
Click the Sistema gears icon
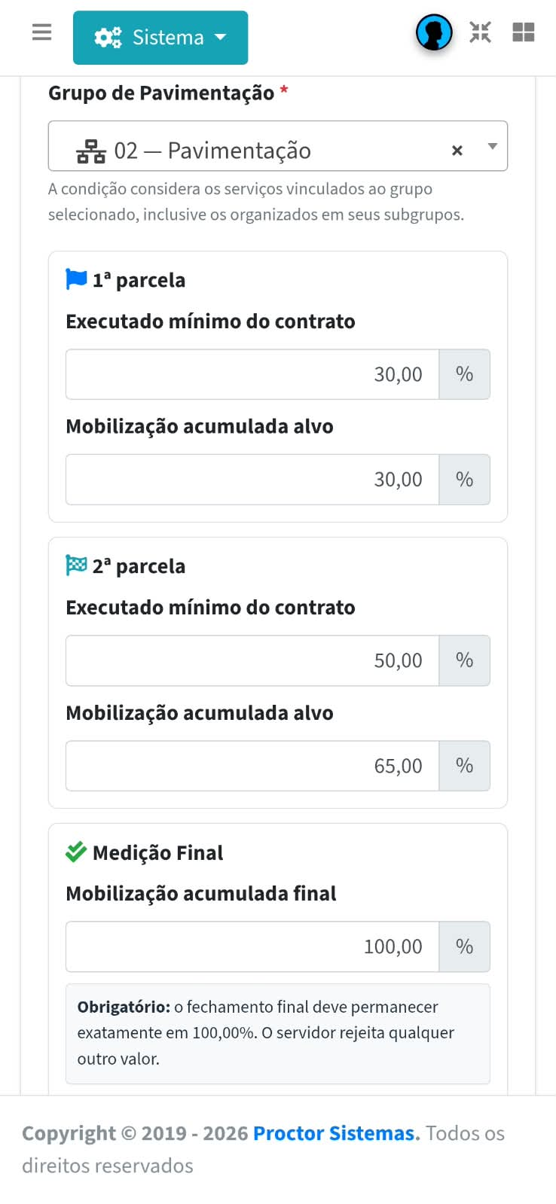108,38
